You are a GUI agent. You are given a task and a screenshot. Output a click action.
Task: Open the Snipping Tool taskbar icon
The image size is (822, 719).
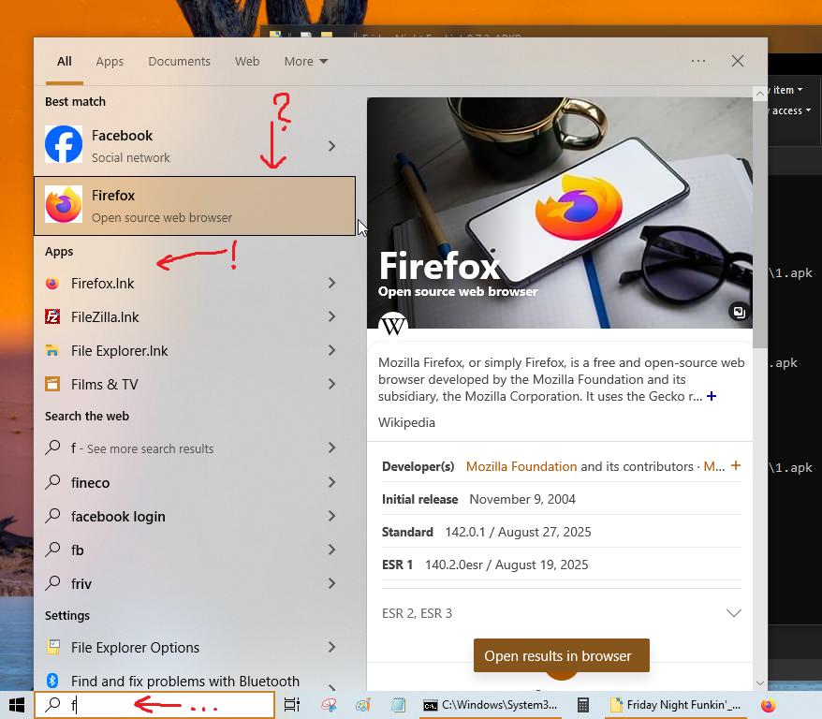[330, 705]
